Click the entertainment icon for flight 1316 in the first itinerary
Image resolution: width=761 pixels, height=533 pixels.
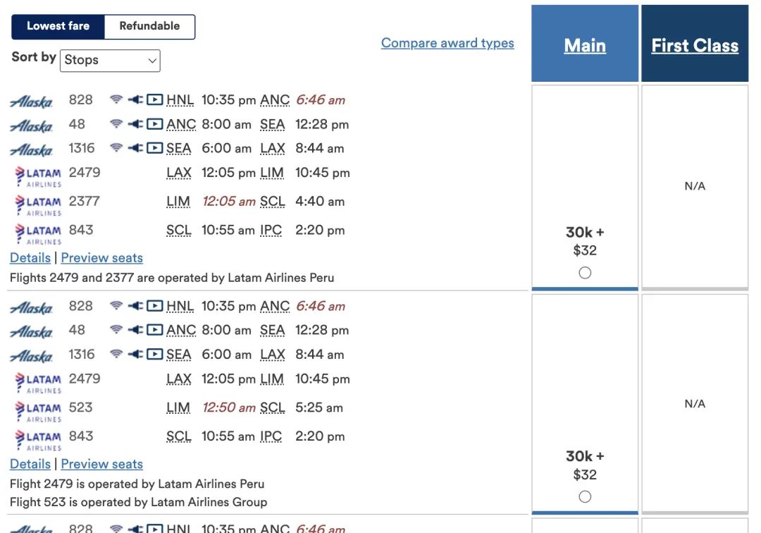tap(154, 148)
